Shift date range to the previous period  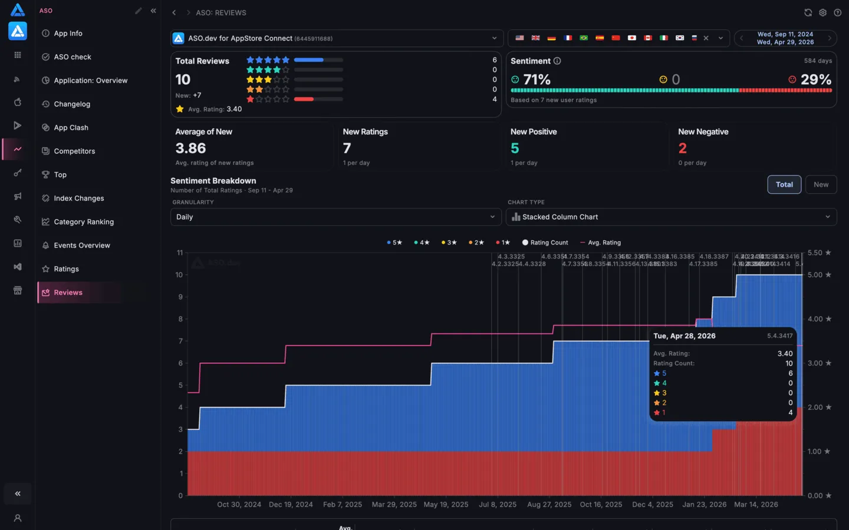(x=742, y=38)
